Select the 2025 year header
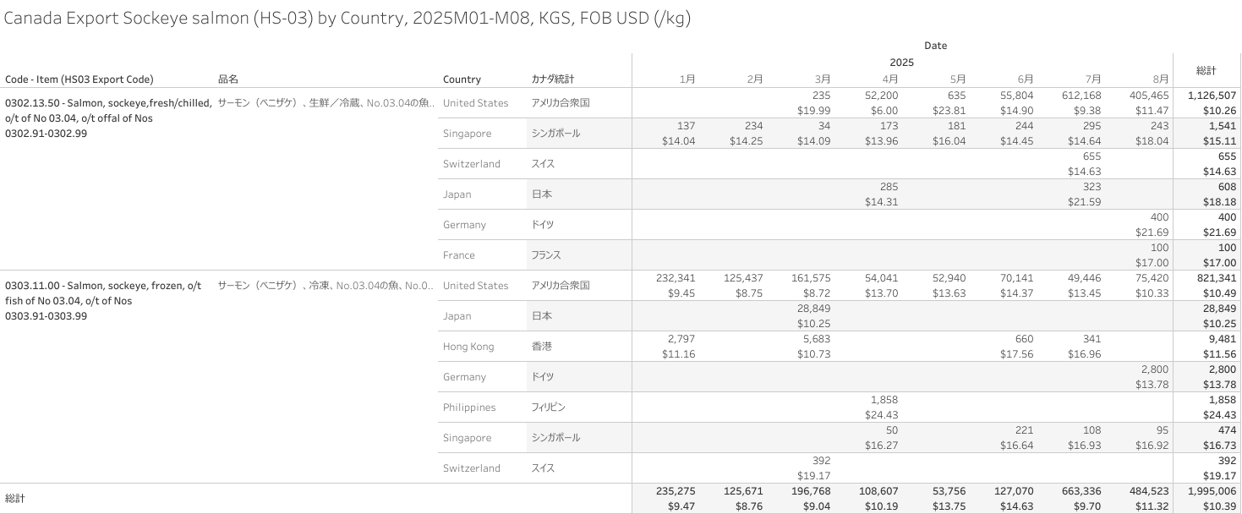The image size is (1242, 514). (901, 63)
